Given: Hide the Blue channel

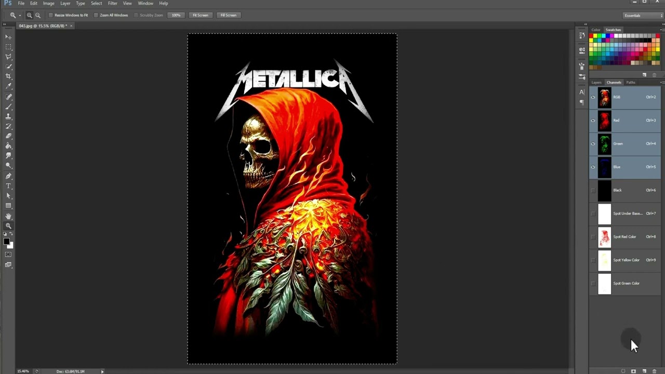Looking at the screenshot, I should (593, 167).
